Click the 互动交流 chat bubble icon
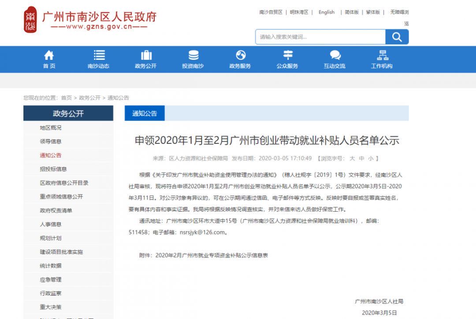 click(335, 55)
